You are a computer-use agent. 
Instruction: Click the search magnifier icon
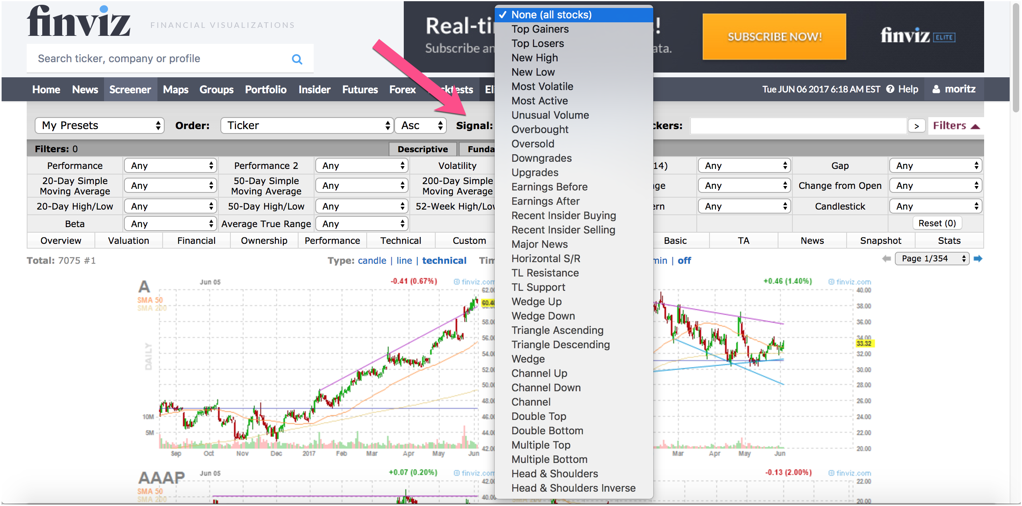(x=297, y=59)
